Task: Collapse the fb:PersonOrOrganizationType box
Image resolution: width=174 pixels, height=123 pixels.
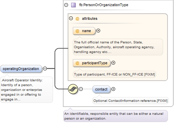Action: point(66,5)
